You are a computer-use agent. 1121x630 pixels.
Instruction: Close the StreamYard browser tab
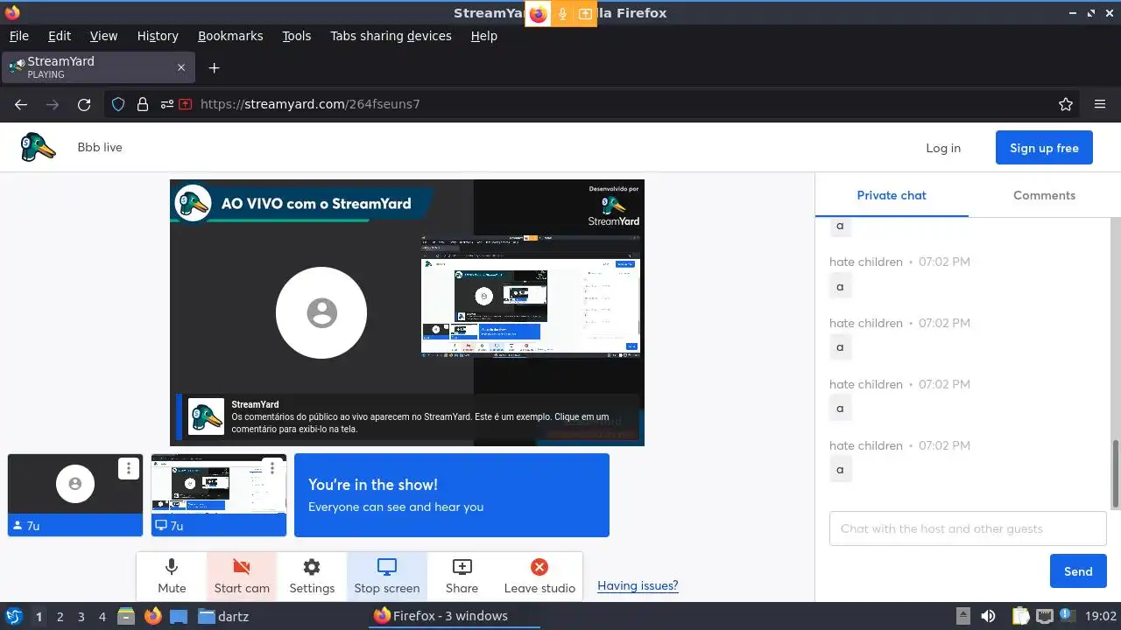(x=181, y=67)
